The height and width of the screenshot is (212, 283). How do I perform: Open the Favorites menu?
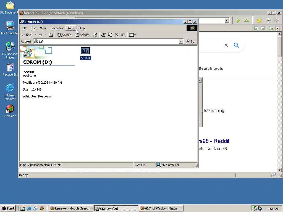pos(57,28)
